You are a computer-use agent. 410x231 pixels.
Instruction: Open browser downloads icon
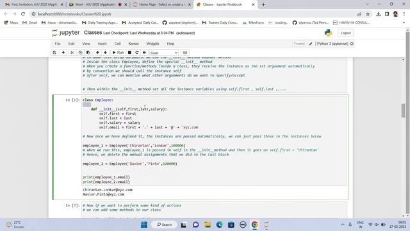pyautogui.click(x=379, y=14)
